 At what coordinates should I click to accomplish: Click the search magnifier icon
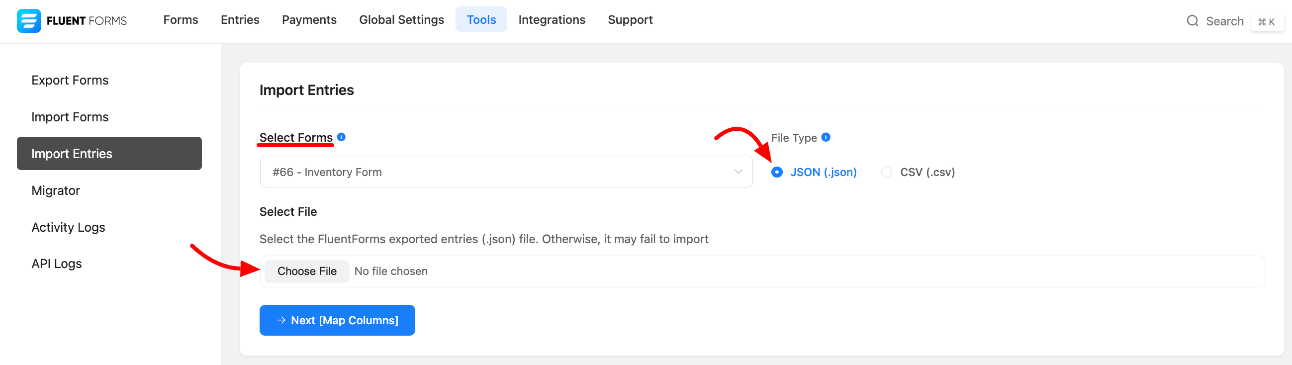click(x=1192, y=21)
